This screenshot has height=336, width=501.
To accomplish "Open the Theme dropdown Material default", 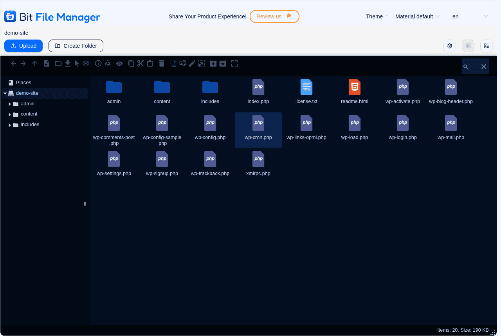I will 417,16.
